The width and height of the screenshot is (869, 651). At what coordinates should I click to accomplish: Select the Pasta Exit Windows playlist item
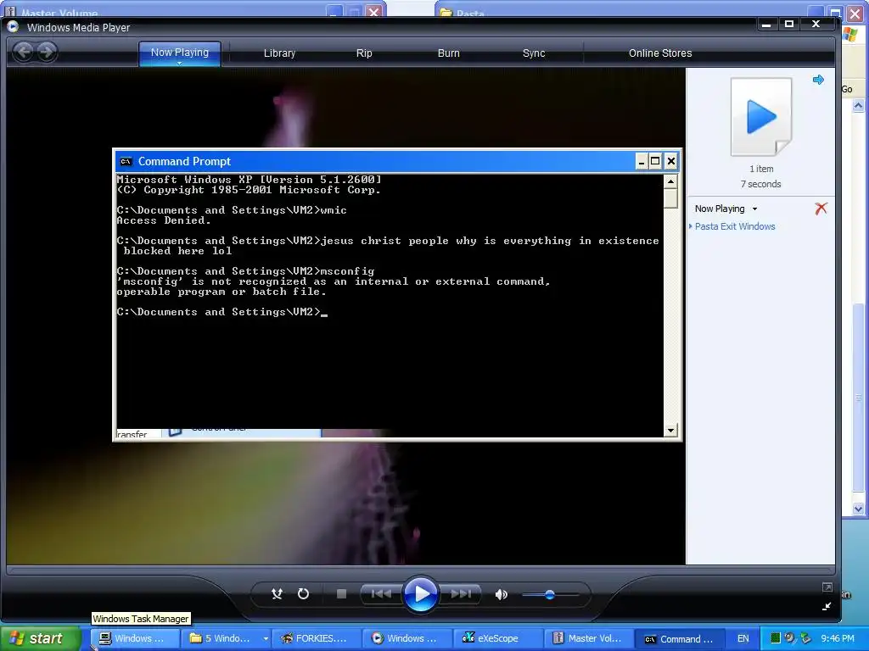735,226
